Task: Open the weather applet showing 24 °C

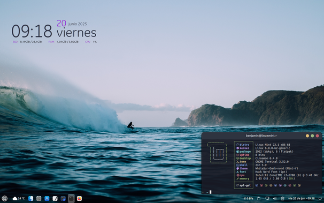Action: pos(18,199)
